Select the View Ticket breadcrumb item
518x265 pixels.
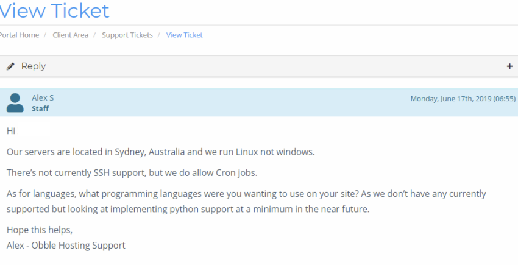click(x=184, y=35)
